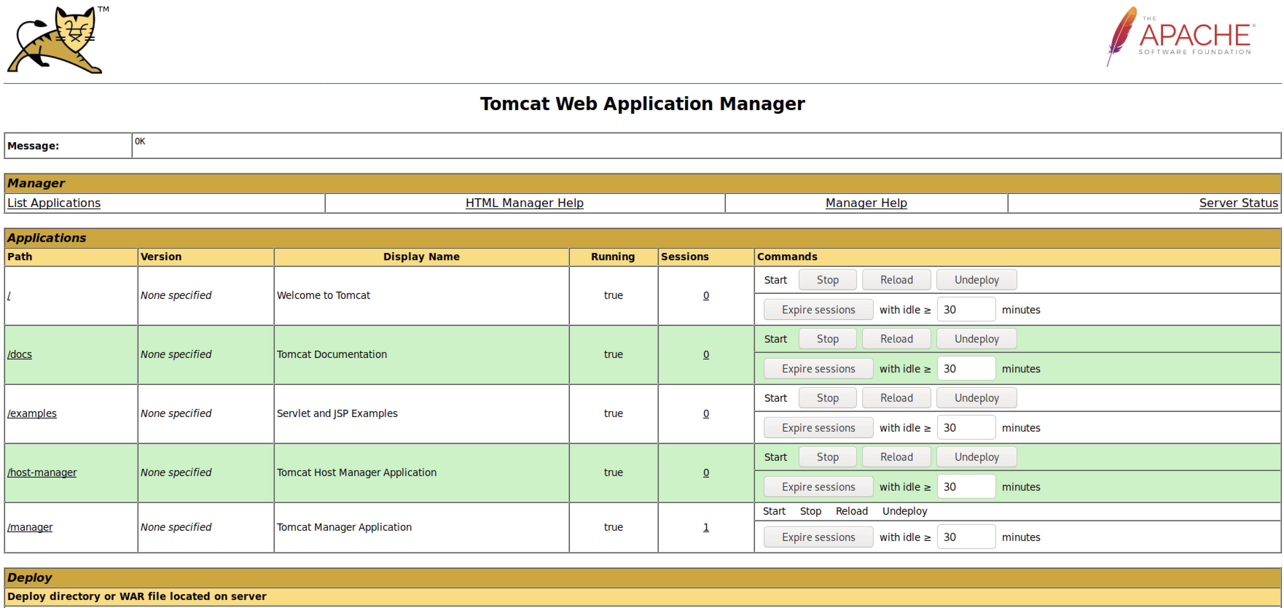Viewport: 1284px width, 608px height.
Task: Click the Tomcat cat logo
Action: coord(55,40)
